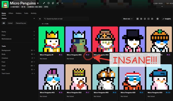Open the Insights button
The image size is (173, 101).
click(167, 19)
